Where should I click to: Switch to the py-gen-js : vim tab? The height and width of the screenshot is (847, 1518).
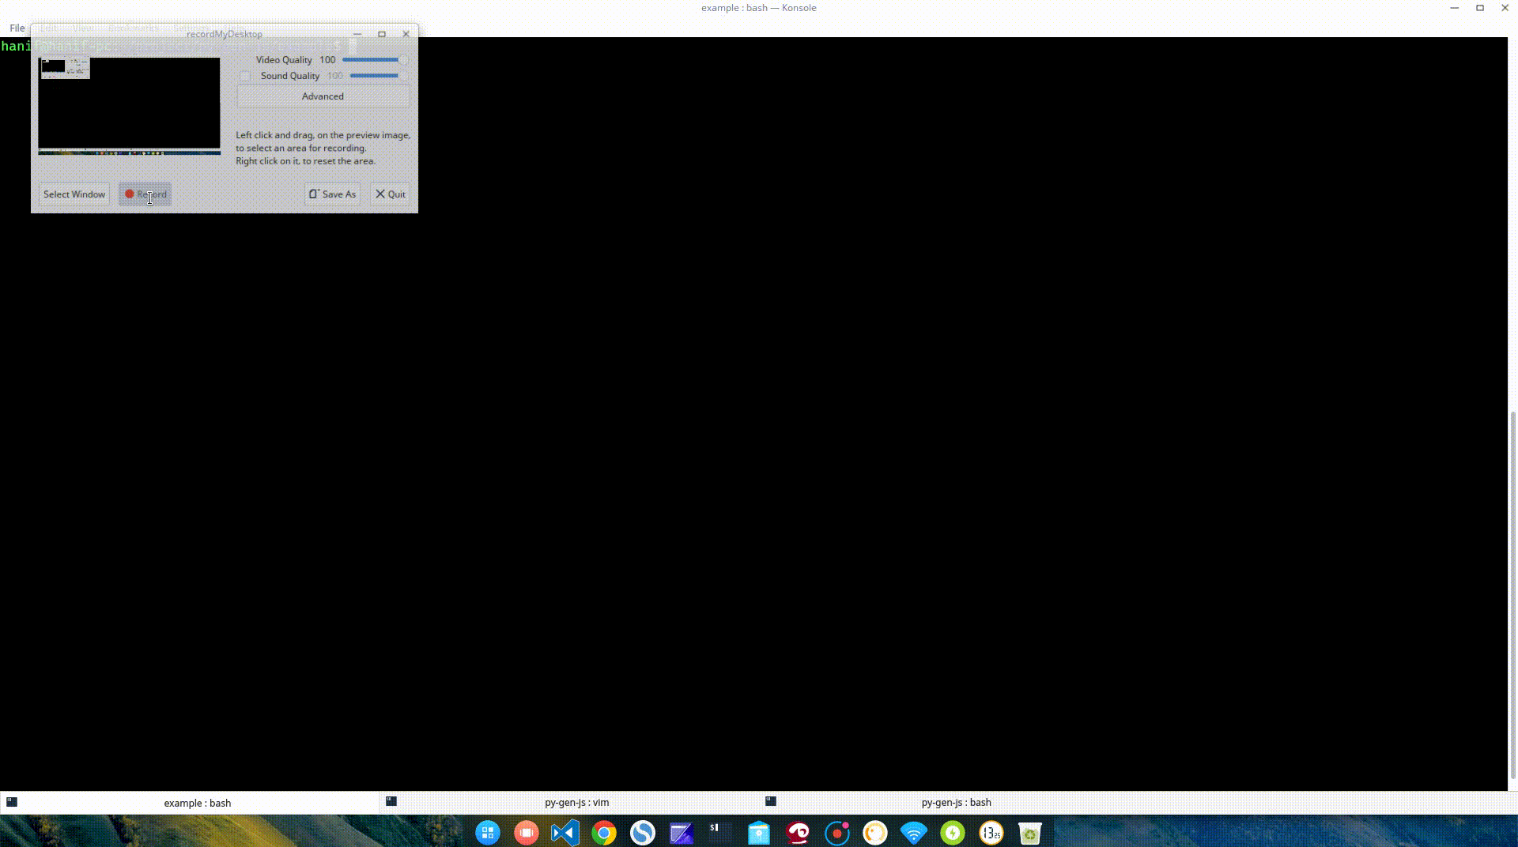click(569, 803)
